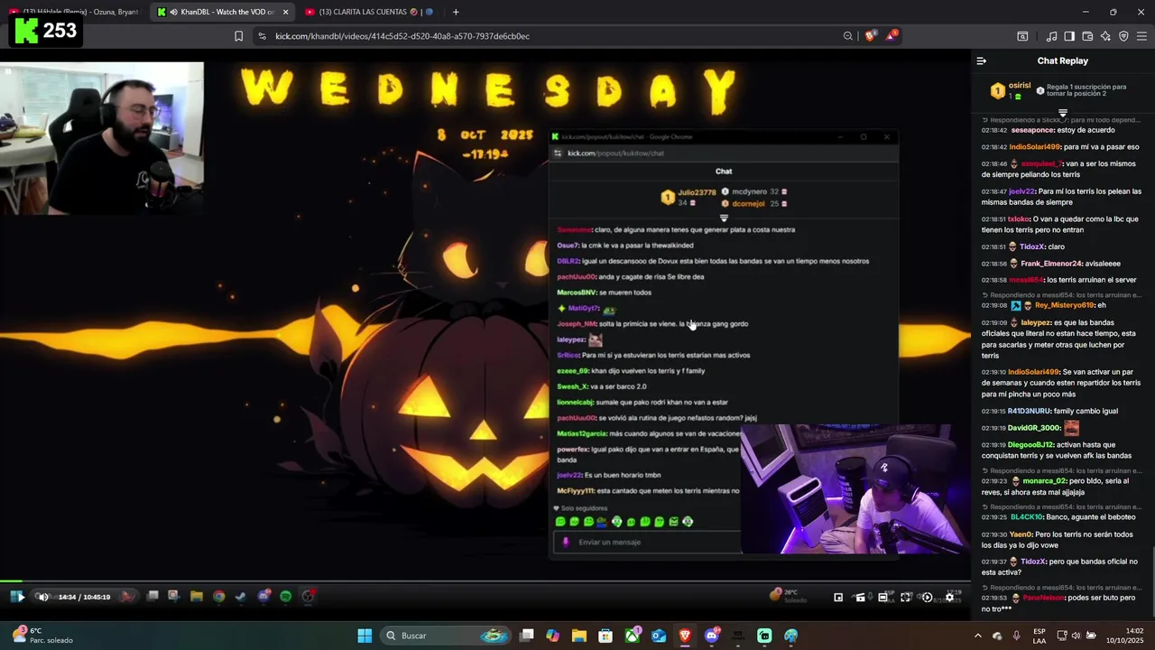Click the address bar URL
Screen dimensions: 1155x650
[402, 36]
